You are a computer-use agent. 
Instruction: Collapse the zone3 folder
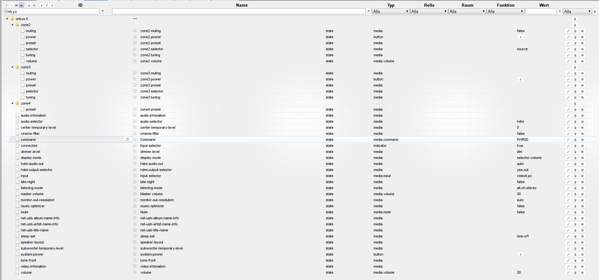click(x=12, y=67)
